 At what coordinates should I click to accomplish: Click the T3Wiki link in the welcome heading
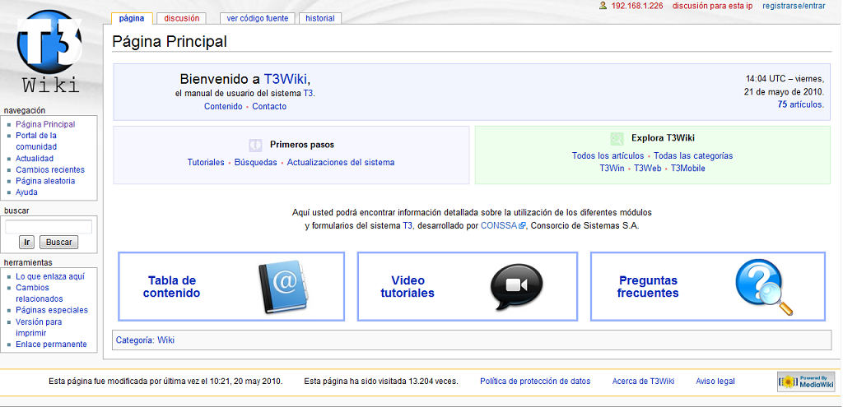(x=285, y=80)
